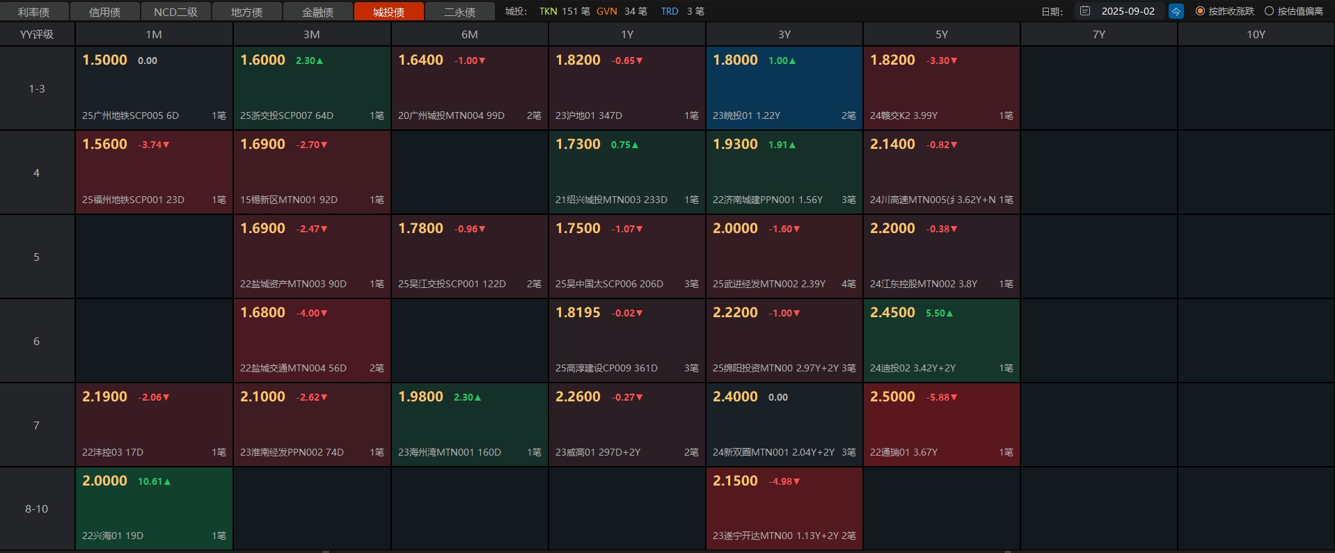Image resolution: width=1335 pixels, height=553 pixels.
Task: Click the 8-10 rating row label
Action: pyautogui.click(x=37, y=508)
